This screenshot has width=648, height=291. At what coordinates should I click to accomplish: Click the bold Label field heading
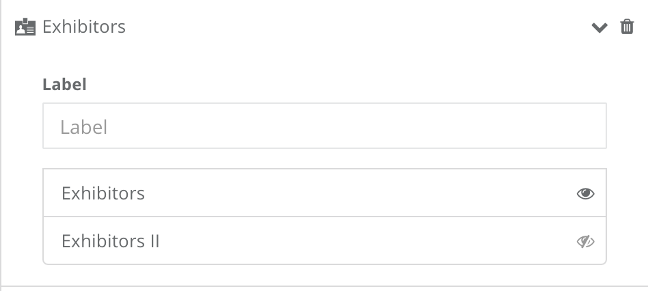point(64,85)
